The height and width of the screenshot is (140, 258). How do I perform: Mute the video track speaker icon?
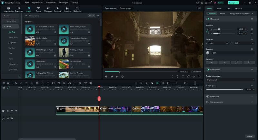click(12, 111)
